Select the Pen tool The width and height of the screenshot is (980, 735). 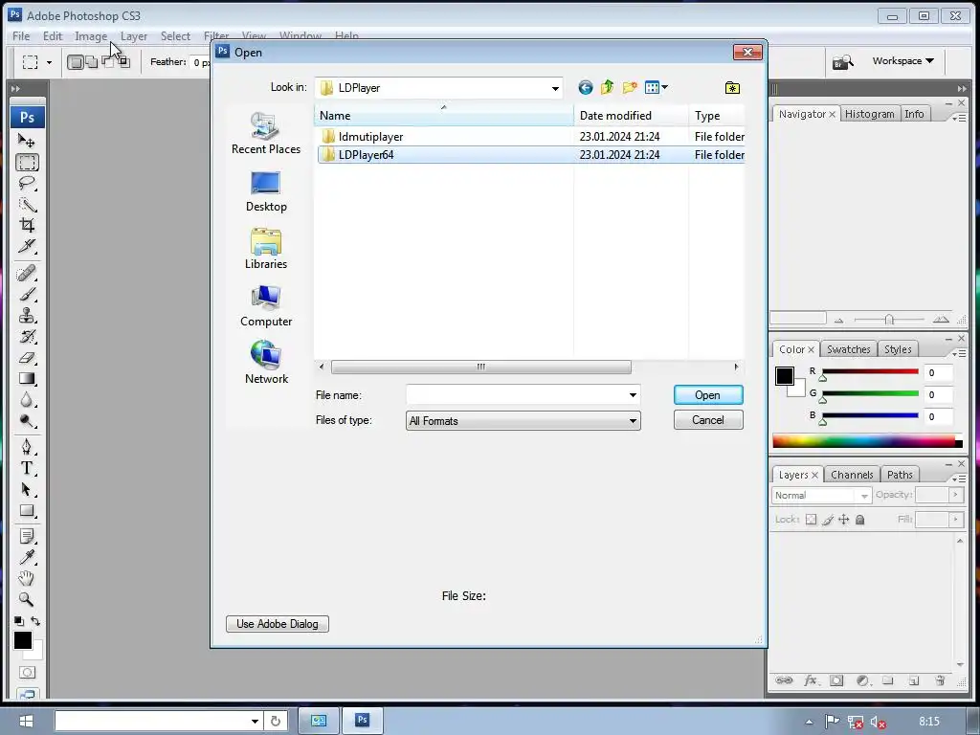[27, 446]
